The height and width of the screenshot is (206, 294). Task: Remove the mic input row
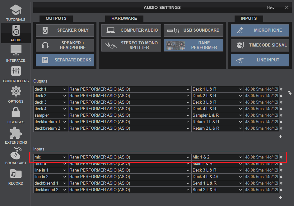(x=281, y=157)
